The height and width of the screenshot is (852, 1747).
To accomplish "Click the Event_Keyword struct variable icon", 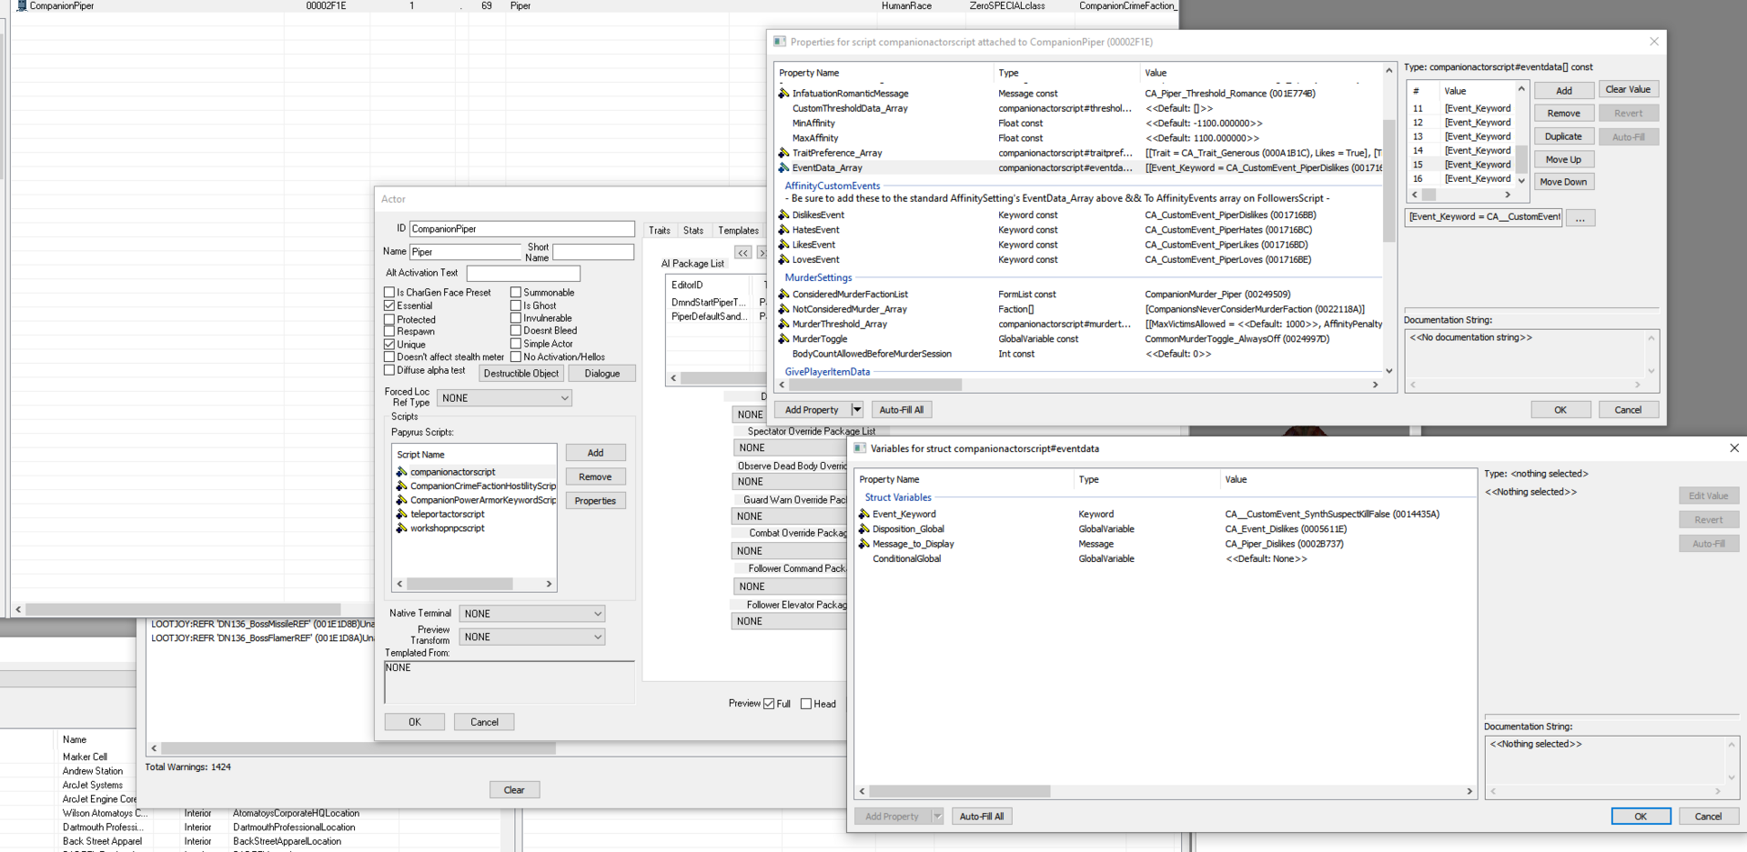I will click(863, 514).
